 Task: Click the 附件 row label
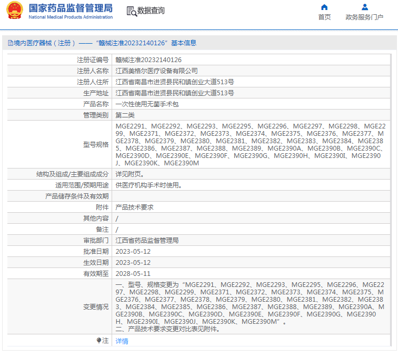click(102, 207)
